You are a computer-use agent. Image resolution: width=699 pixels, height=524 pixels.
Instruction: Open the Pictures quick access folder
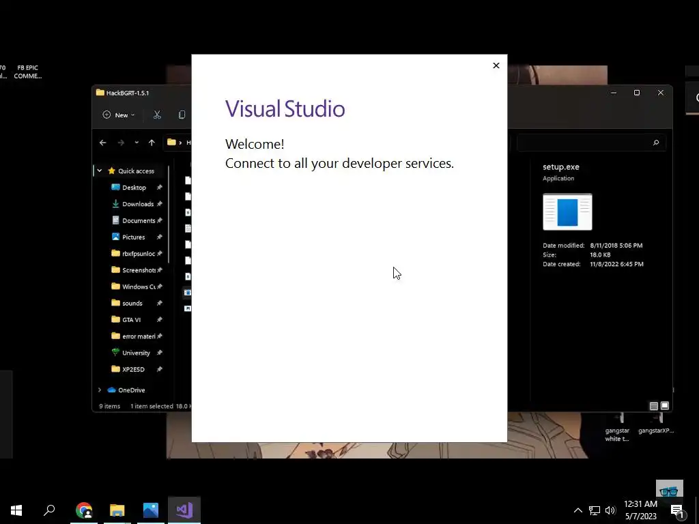coord(133,237)
